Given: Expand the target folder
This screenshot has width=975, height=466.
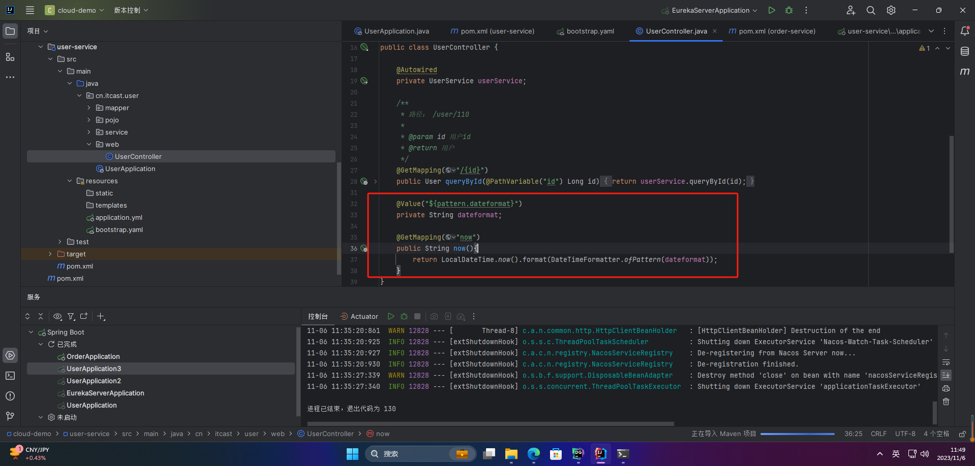Looking at the screenshot, I should [x=50, y=254].
